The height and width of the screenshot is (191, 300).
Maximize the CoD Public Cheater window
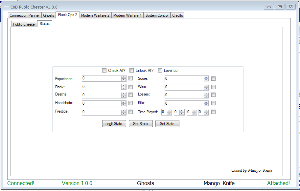pyautogui.click(x=280, y=7)
